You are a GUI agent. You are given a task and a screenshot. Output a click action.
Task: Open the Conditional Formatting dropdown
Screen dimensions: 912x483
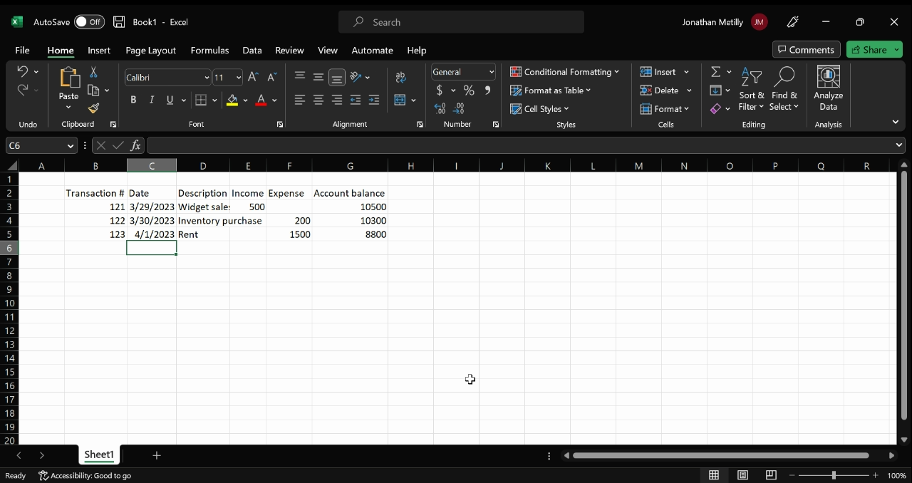point(565,71)
